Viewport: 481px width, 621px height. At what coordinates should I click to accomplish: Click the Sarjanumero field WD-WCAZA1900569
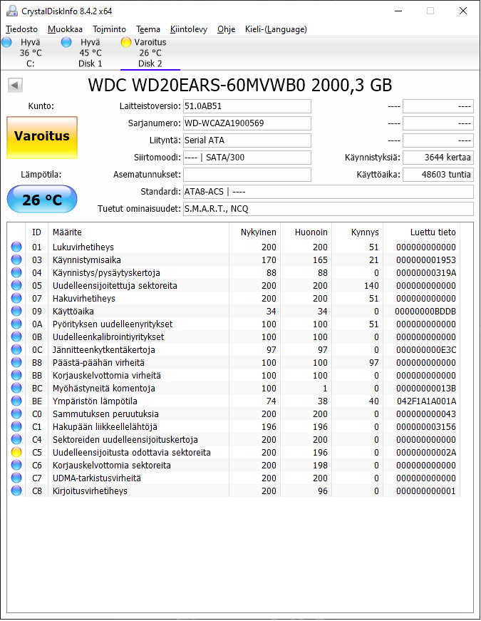point(247,123)
